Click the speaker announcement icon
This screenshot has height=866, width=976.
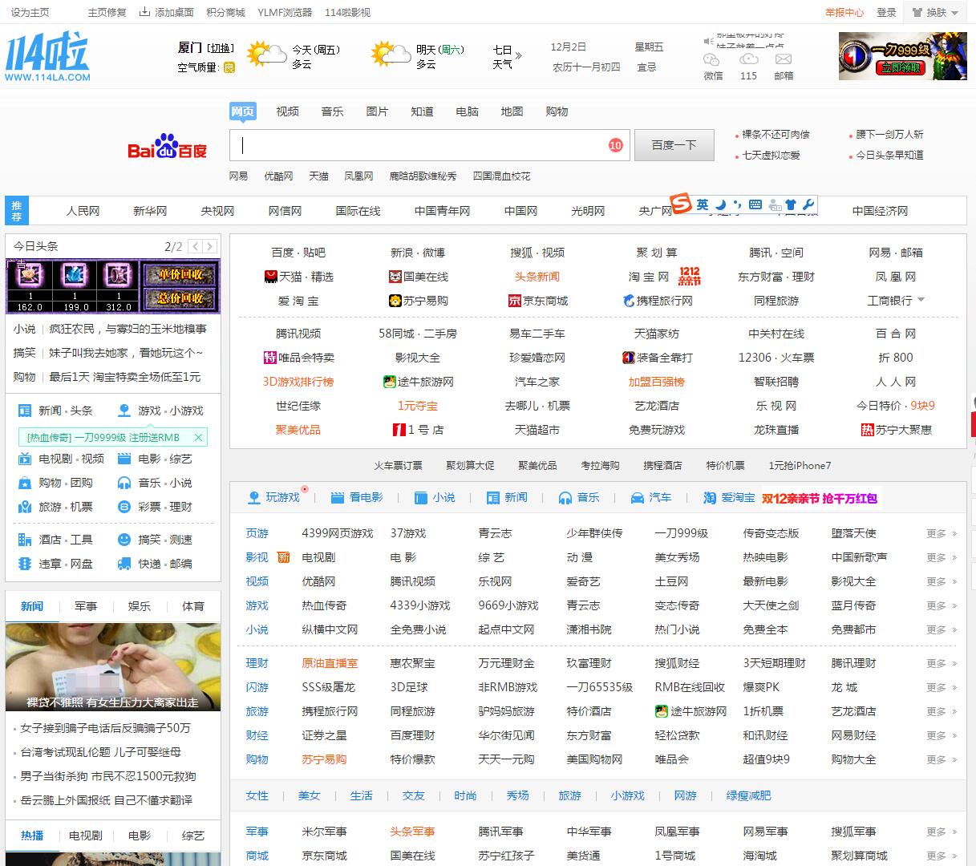click(x=708, y=41)
